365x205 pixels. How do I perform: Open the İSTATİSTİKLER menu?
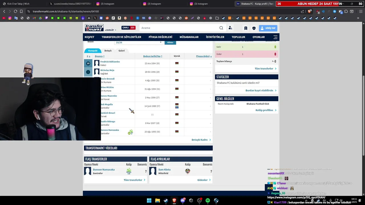point(215,37)
